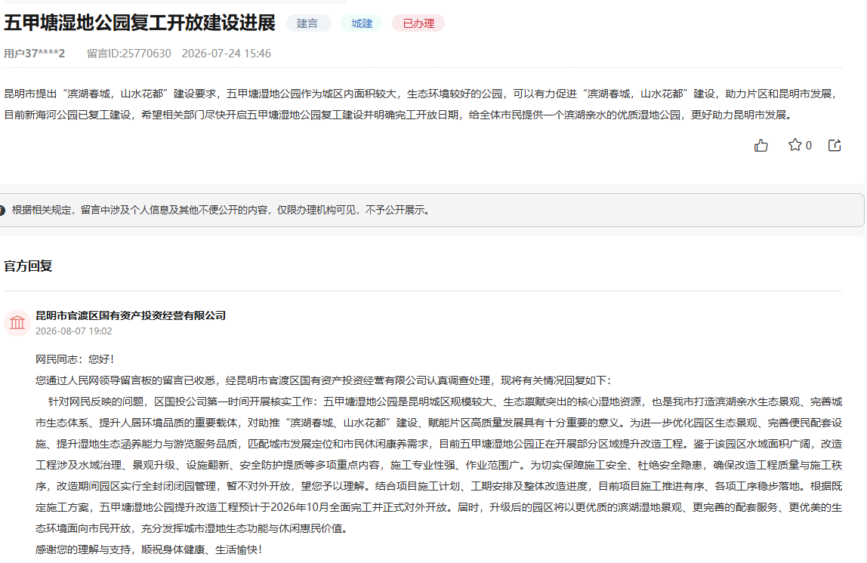
Task: Click 昆明市官渡区国有资产投资经营有限公司 name
Action: [131, 315]
